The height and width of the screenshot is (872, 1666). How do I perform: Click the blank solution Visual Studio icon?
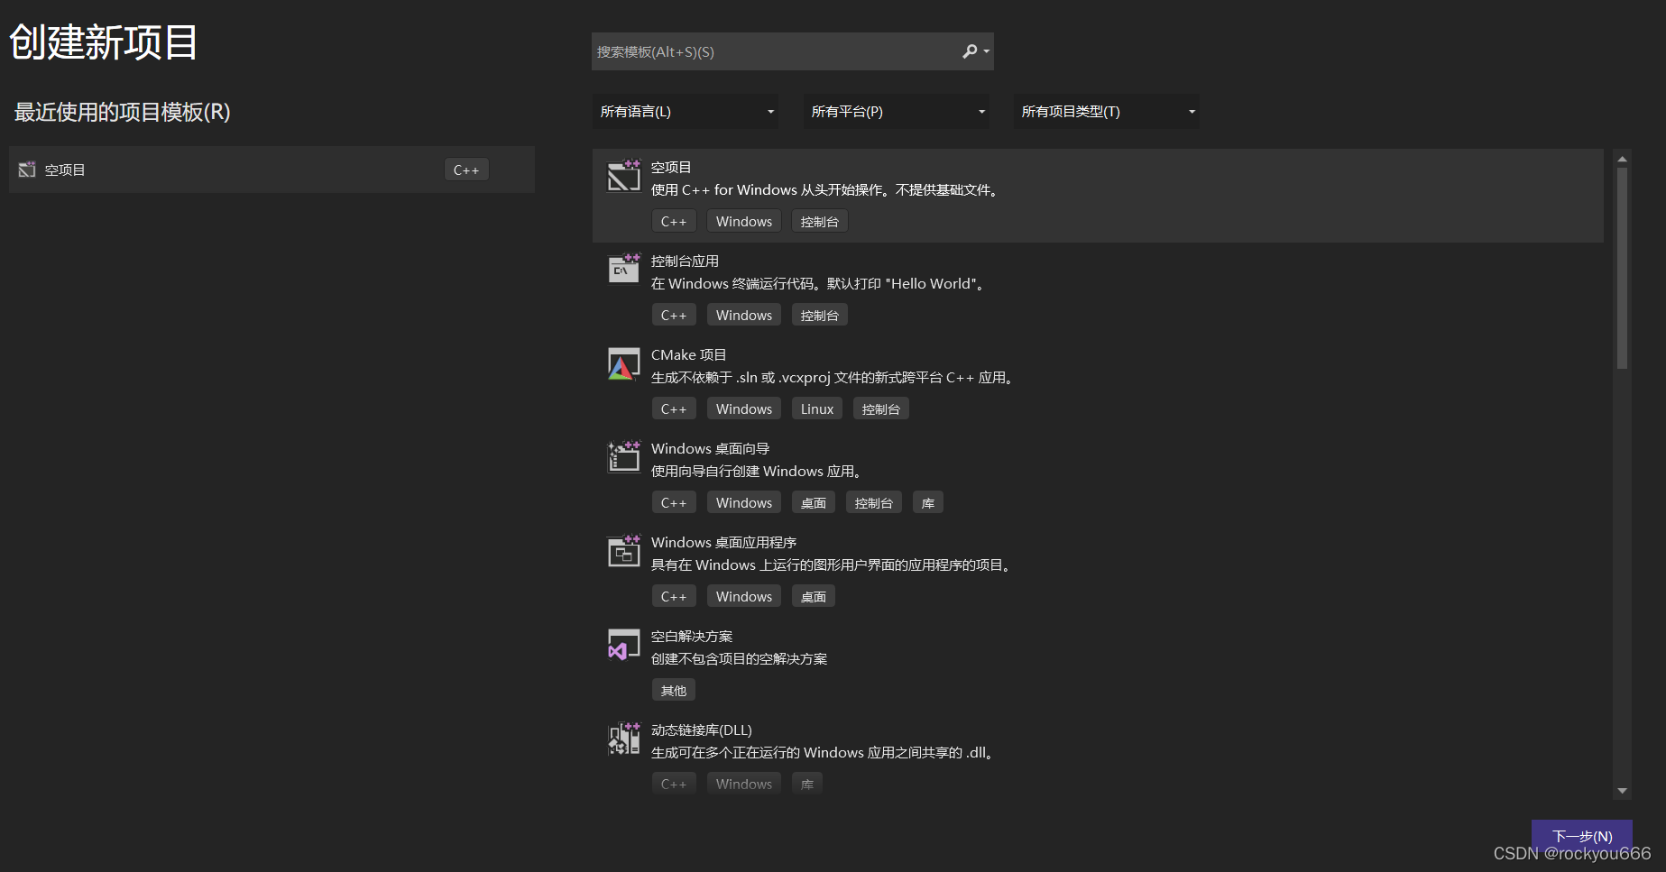tap(623, 644)
